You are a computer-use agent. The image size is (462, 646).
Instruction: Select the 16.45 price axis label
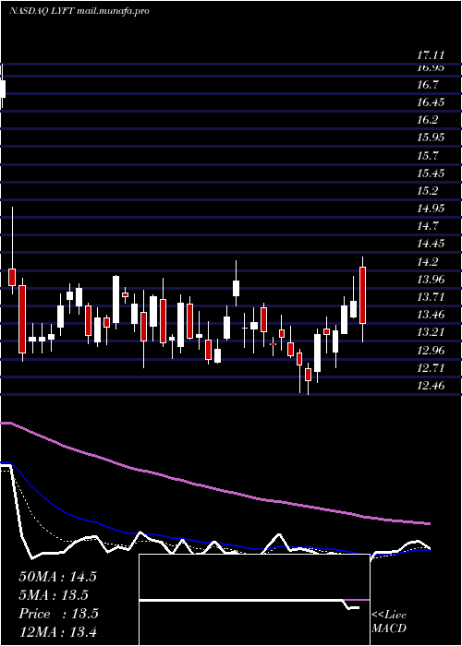pyautogui.click(x=431, y=102)
